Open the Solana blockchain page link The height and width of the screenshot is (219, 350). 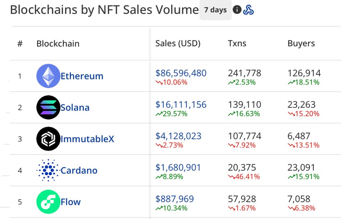(x=76, y=107)
